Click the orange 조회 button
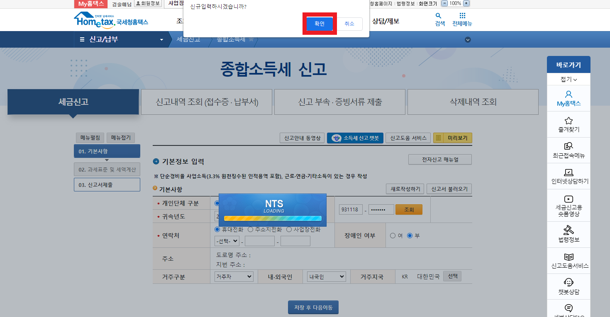The height and width of the screenshot is (317, 610). click(x=409, y=210)
